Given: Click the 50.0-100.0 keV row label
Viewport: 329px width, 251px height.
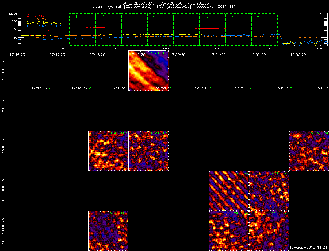Looking at the screenshot, I should 3,231.
